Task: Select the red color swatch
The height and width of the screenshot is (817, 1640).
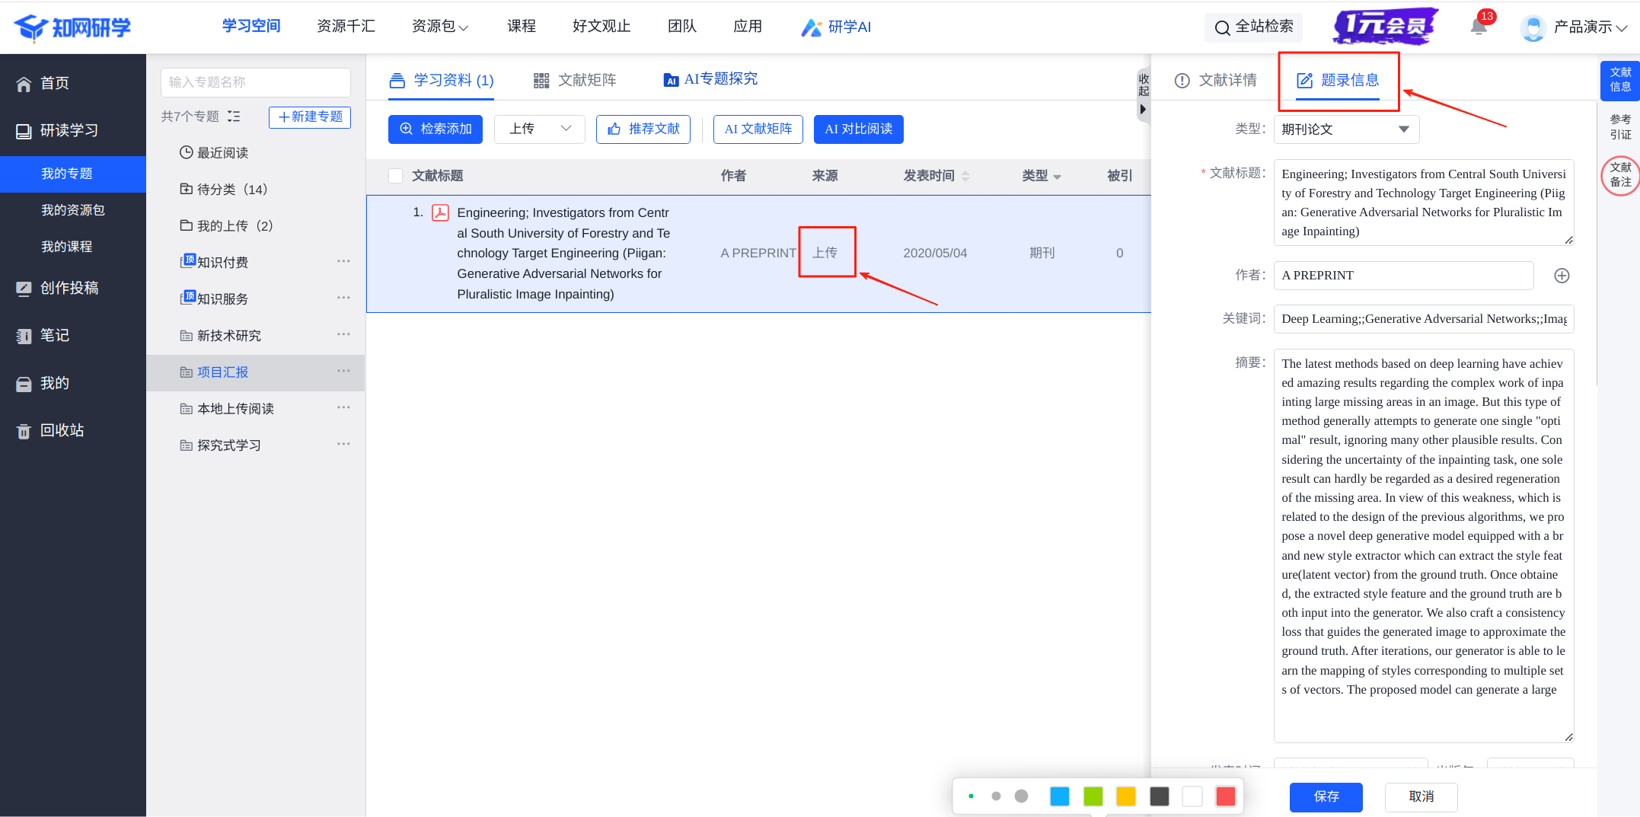Action: point(1225,796)
